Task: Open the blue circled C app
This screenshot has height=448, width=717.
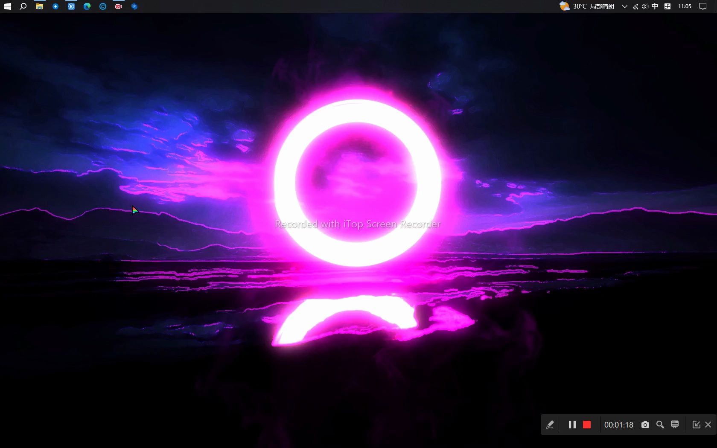Action: (x=103, y=6)
